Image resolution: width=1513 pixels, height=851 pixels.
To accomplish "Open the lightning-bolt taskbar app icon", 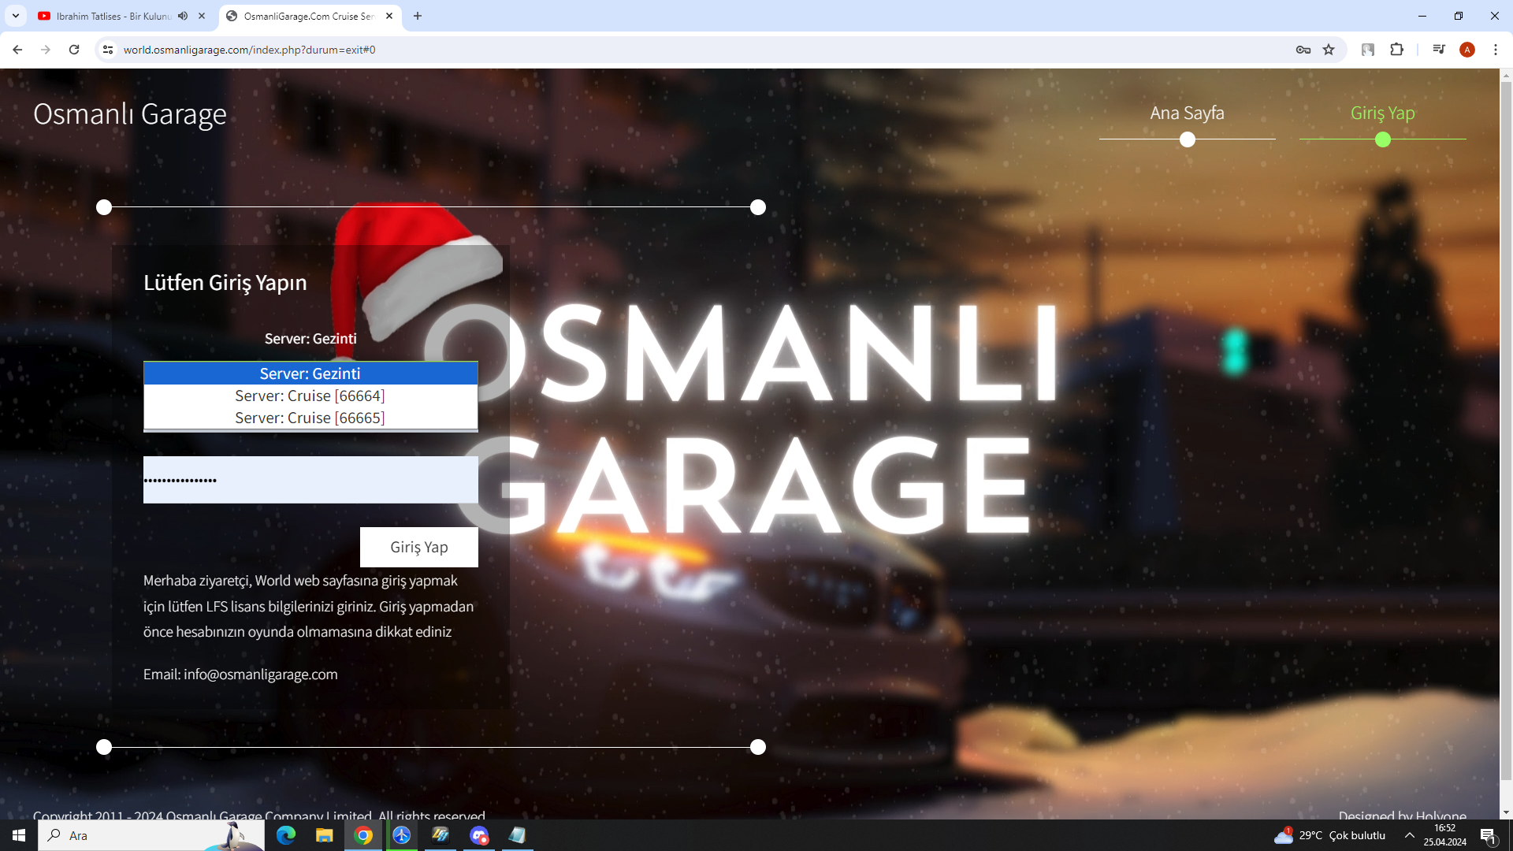I will [441, 835].
